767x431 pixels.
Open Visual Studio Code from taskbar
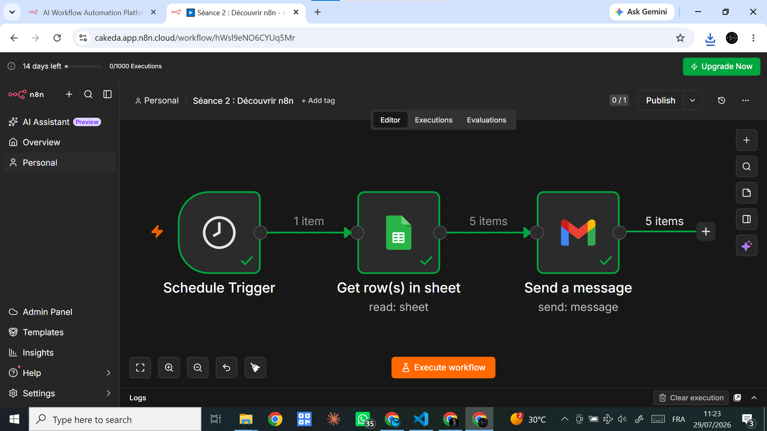pos(421,420)
